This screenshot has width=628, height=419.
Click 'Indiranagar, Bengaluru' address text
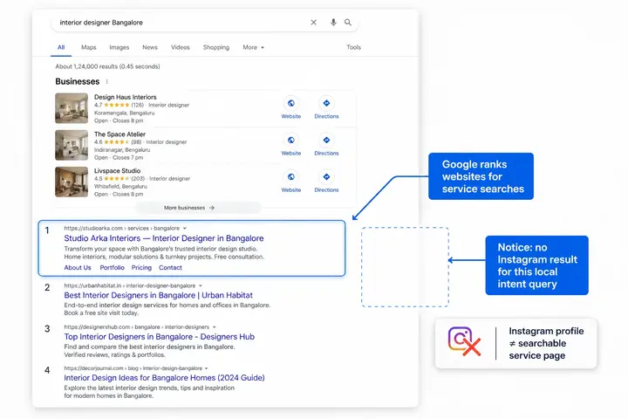pos(122,149)
